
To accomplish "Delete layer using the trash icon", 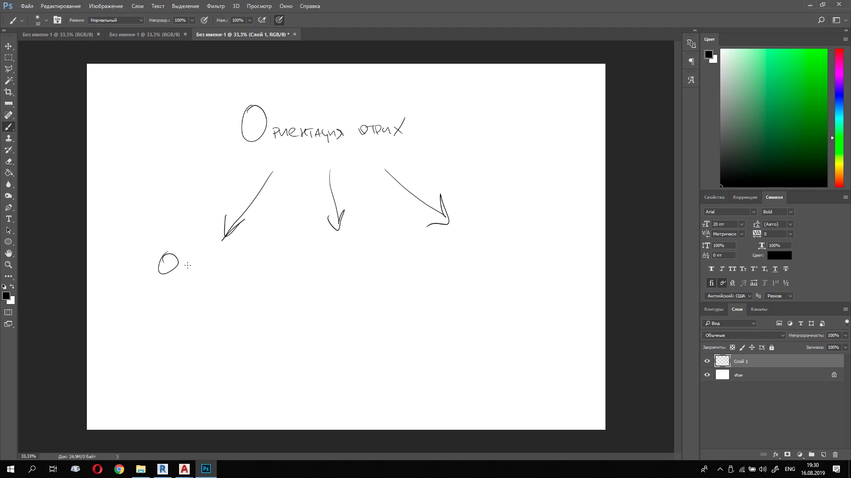I will coord(835,455).
